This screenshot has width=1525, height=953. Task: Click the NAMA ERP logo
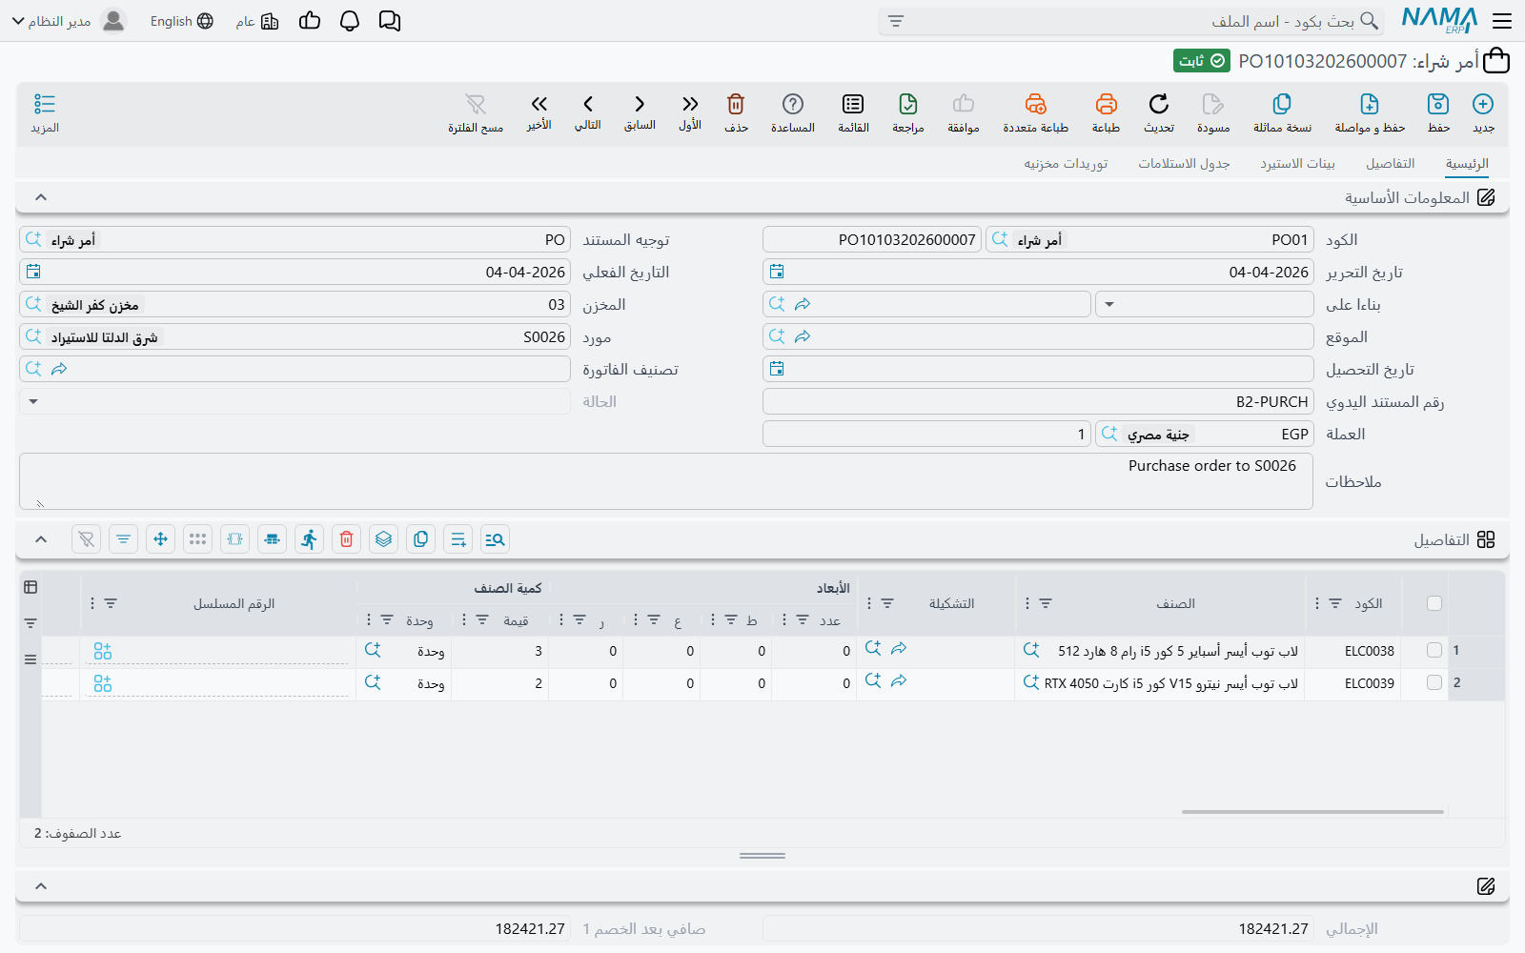click(x=1439, y=20)
